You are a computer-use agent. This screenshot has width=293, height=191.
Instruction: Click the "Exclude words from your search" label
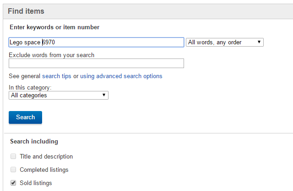[51, 55]
